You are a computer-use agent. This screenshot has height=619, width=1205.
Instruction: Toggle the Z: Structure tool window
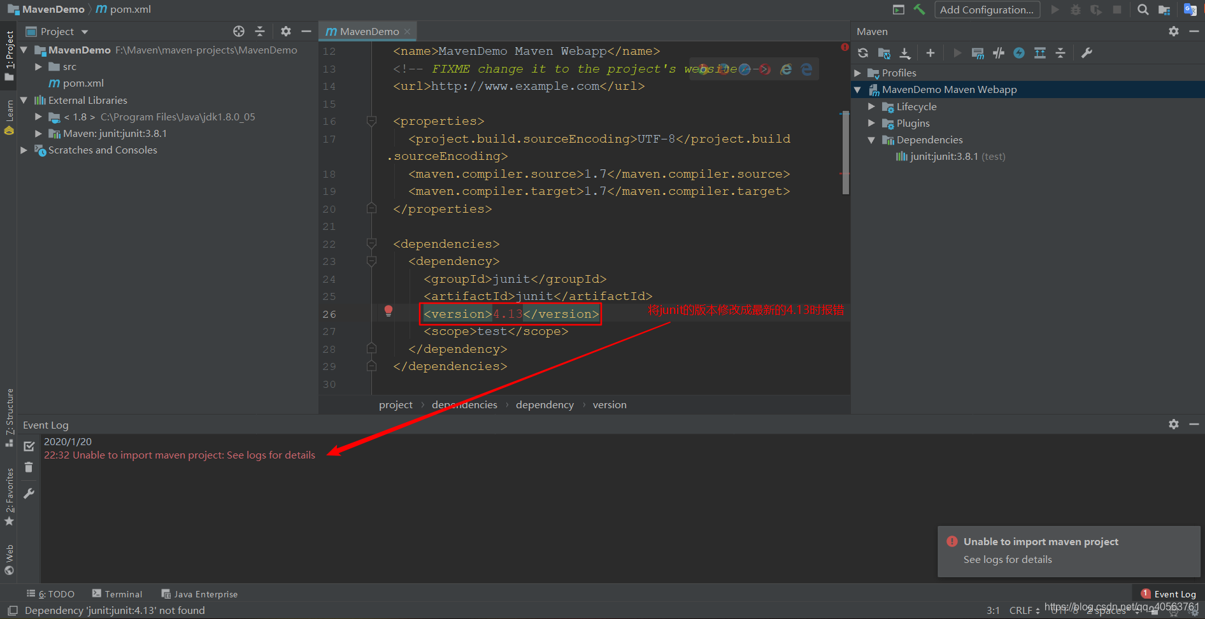[9, 417]
